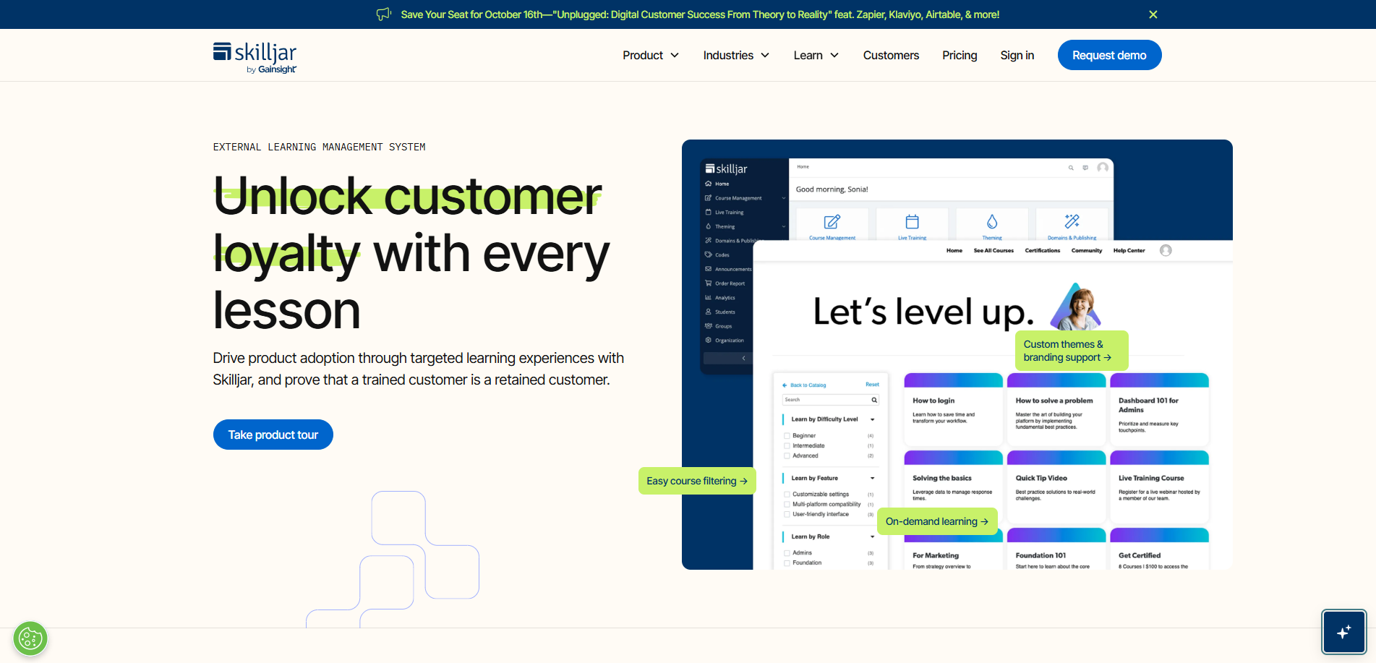Open the Unplugged event announcement link
Screen dimensions: 1376x663
700,14
